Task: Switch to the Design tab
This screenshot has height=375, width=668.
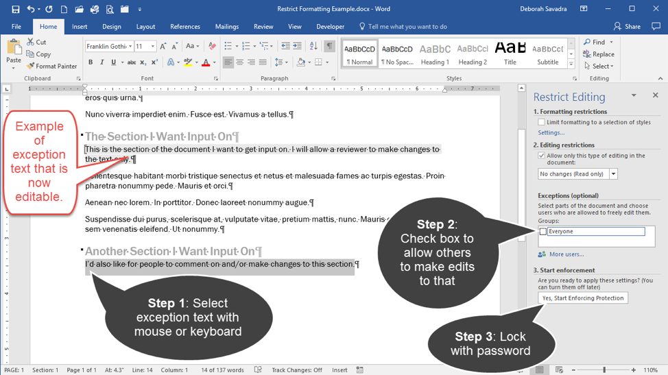Action: [x=112, y=26]
